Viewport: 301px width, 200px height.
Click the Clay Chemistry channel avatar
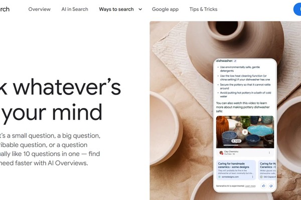pyautogui.click(x=221, y=152)
